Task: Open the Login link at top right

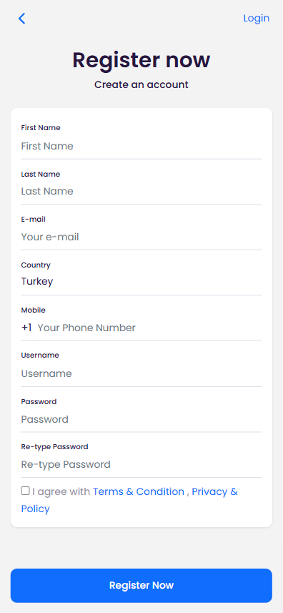Action: [256, 19]
